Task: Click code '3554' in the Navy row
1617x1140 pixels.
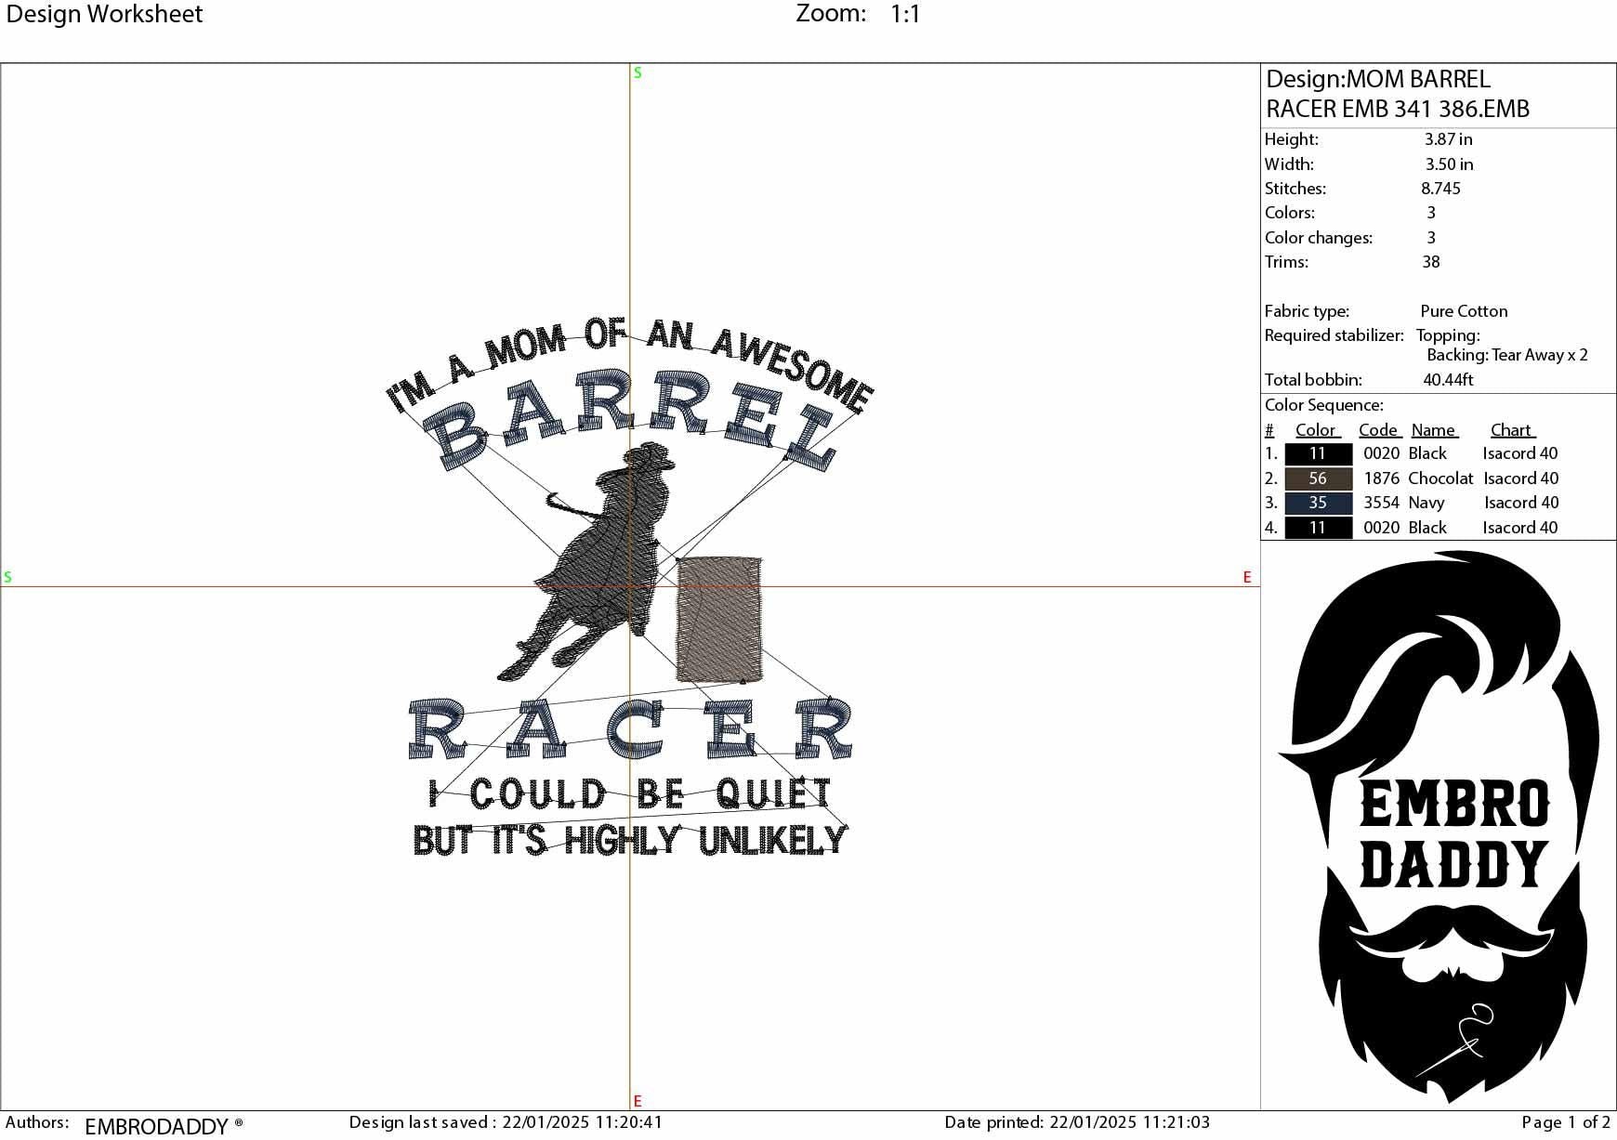Action: point(1381,503)
